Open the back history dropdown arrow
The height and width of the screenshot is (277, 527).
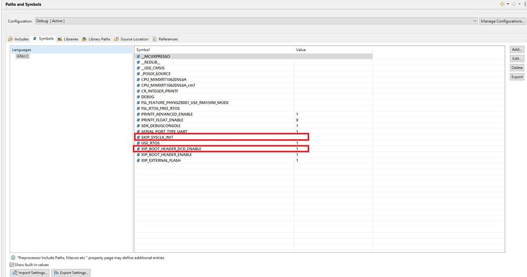click(x=507, y=4)
